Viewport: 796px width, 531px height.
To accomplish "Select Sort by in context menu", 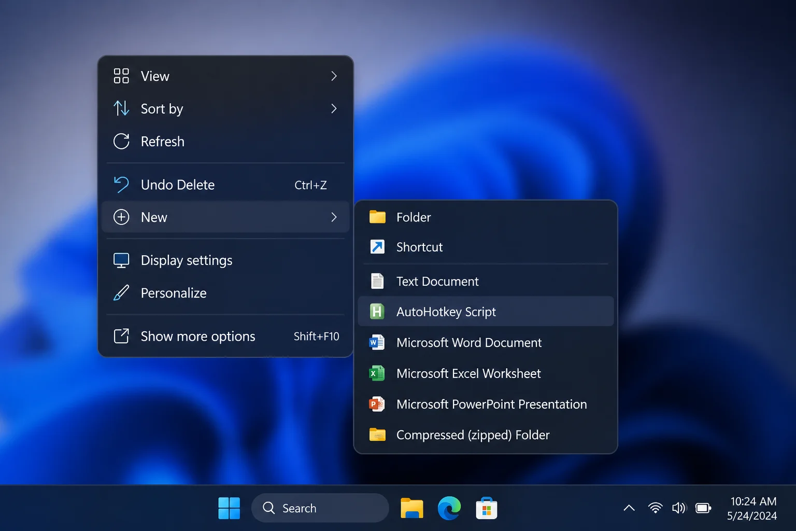I will [x=225, y=108].
